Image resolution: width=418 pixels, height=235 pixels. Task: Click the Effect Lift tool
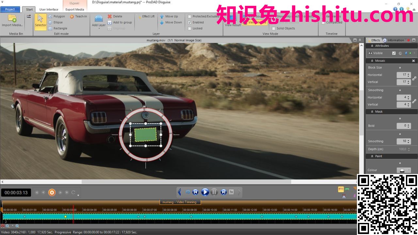pos(146,16)
